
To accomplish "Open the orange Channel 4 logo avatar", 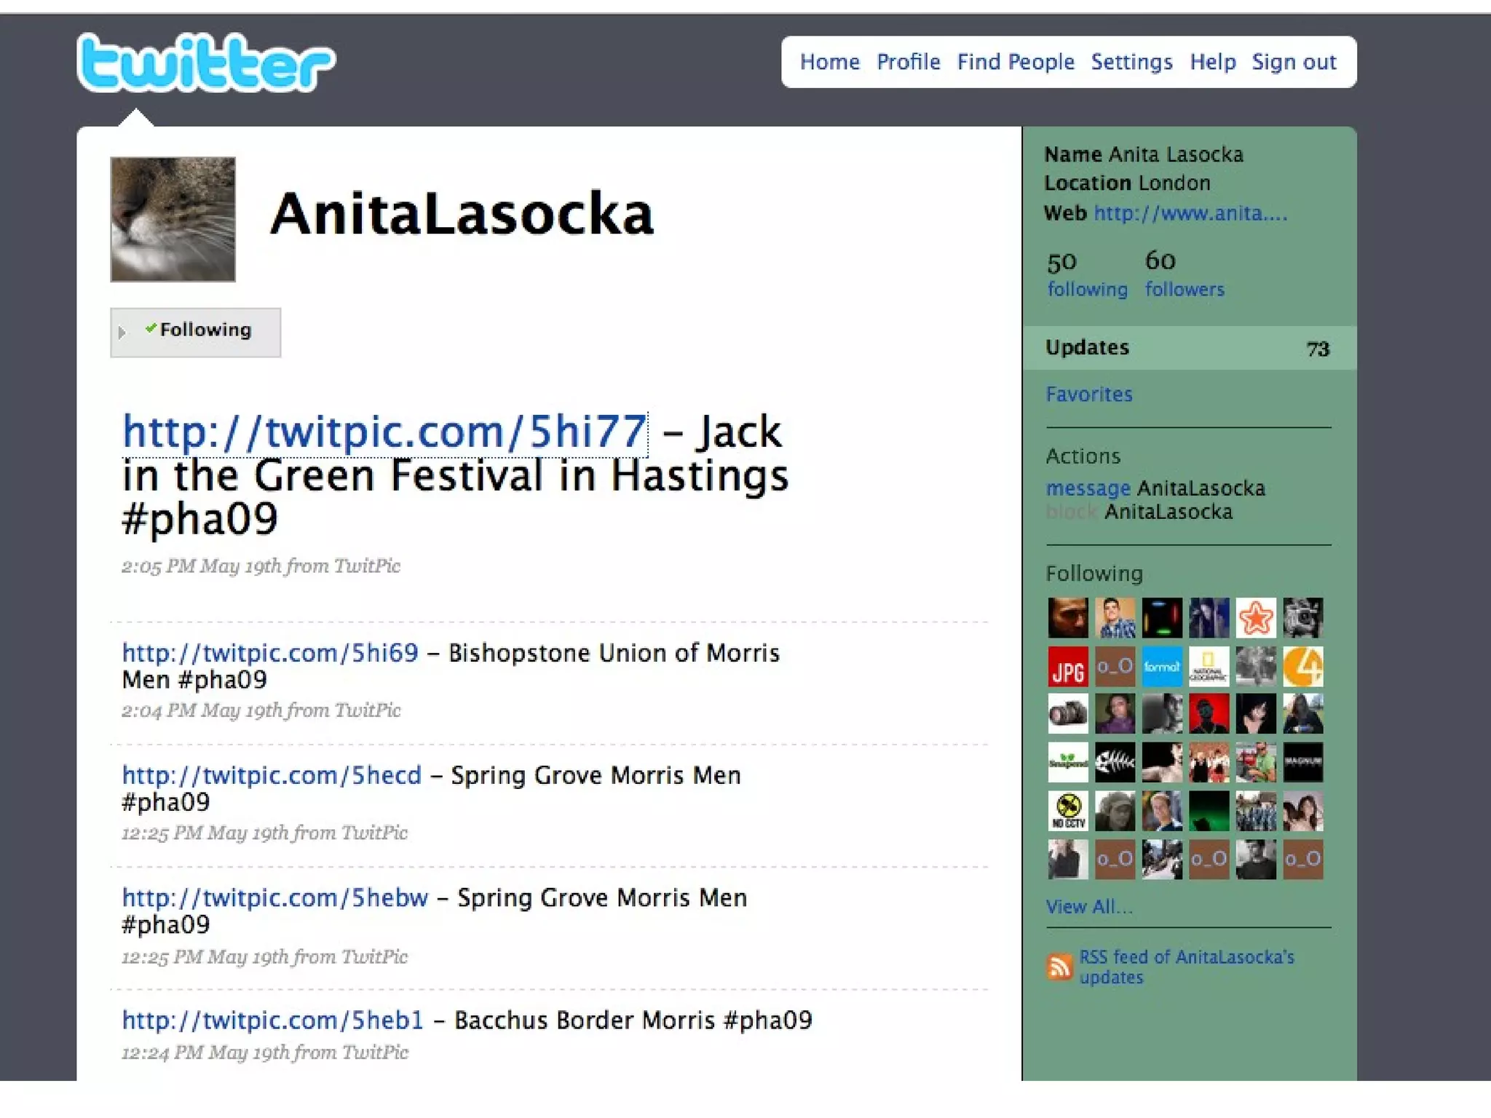I will pyautogui.click(x=1302, y=667).
